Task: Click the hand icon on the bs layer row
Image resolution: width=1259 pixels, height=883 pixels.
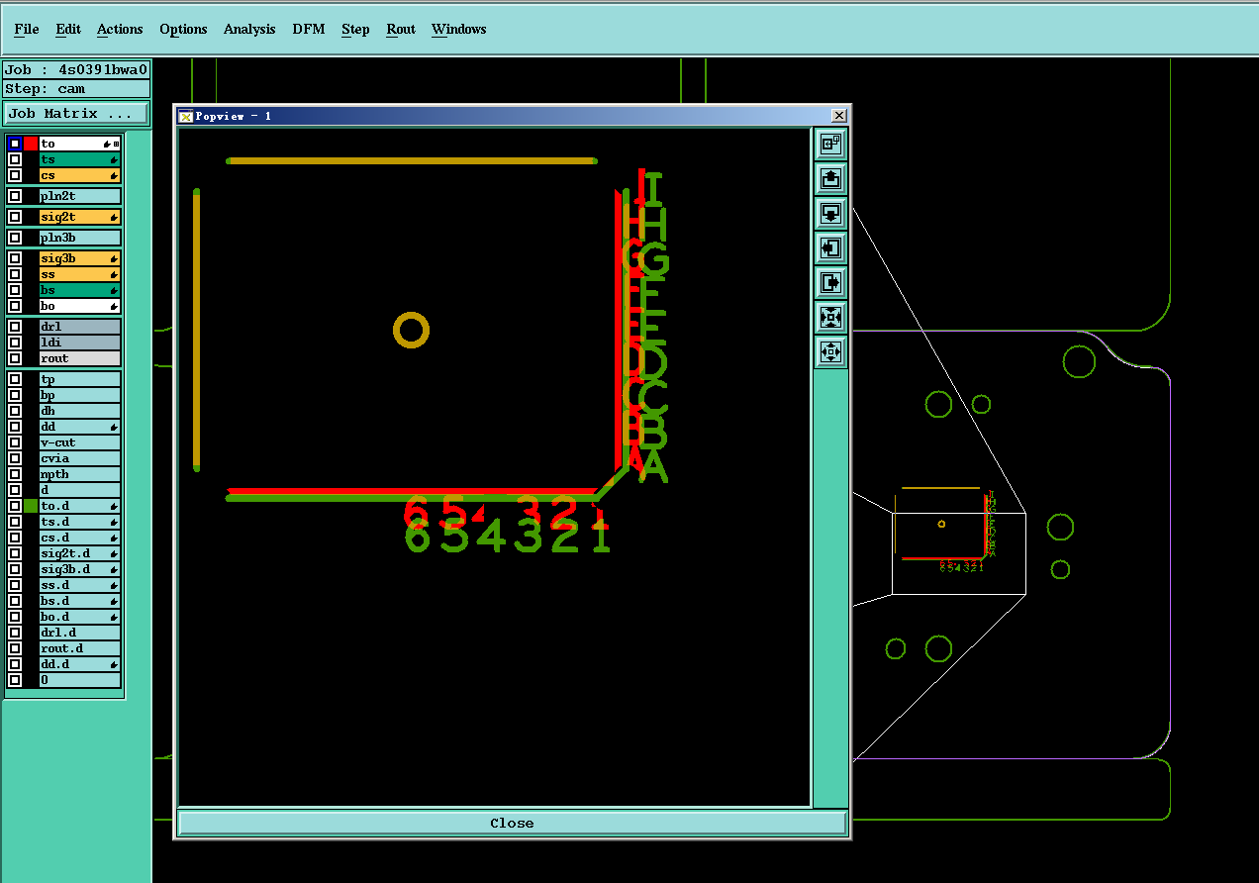Action: 114,290
